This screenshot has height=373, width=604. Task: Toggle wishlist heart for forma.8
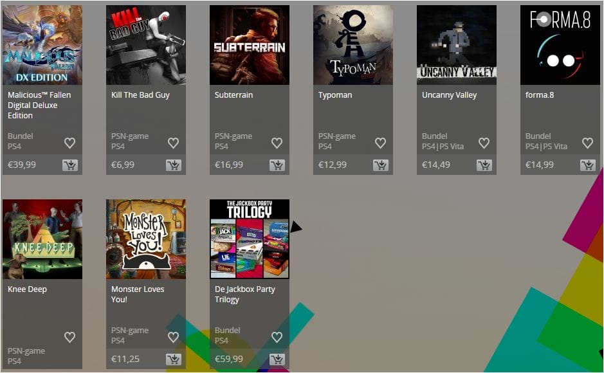pos(587,143)
